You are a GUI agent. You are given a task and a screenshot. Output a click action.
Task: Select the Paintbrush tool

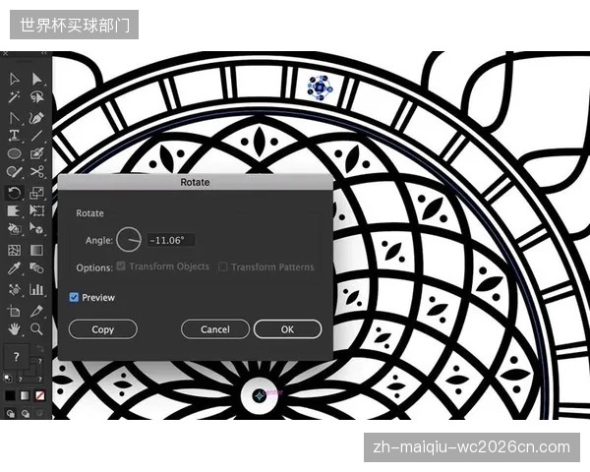tap(36, 153)
